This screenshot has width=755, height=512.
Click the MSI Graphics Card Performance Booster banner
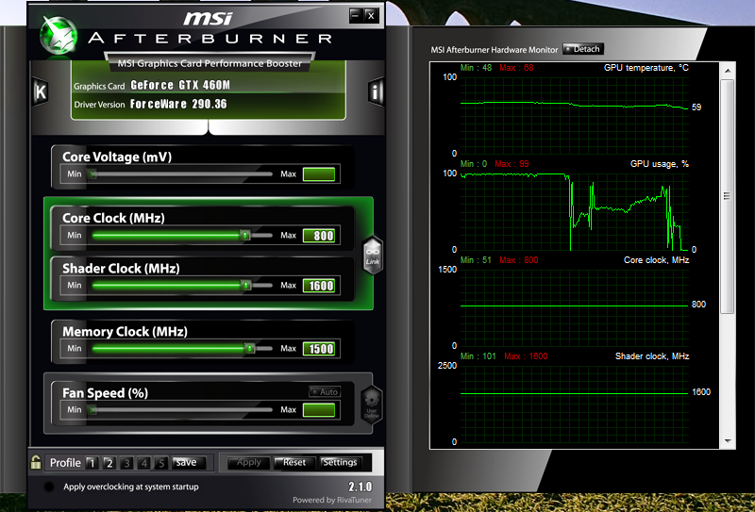coord(210,63)
